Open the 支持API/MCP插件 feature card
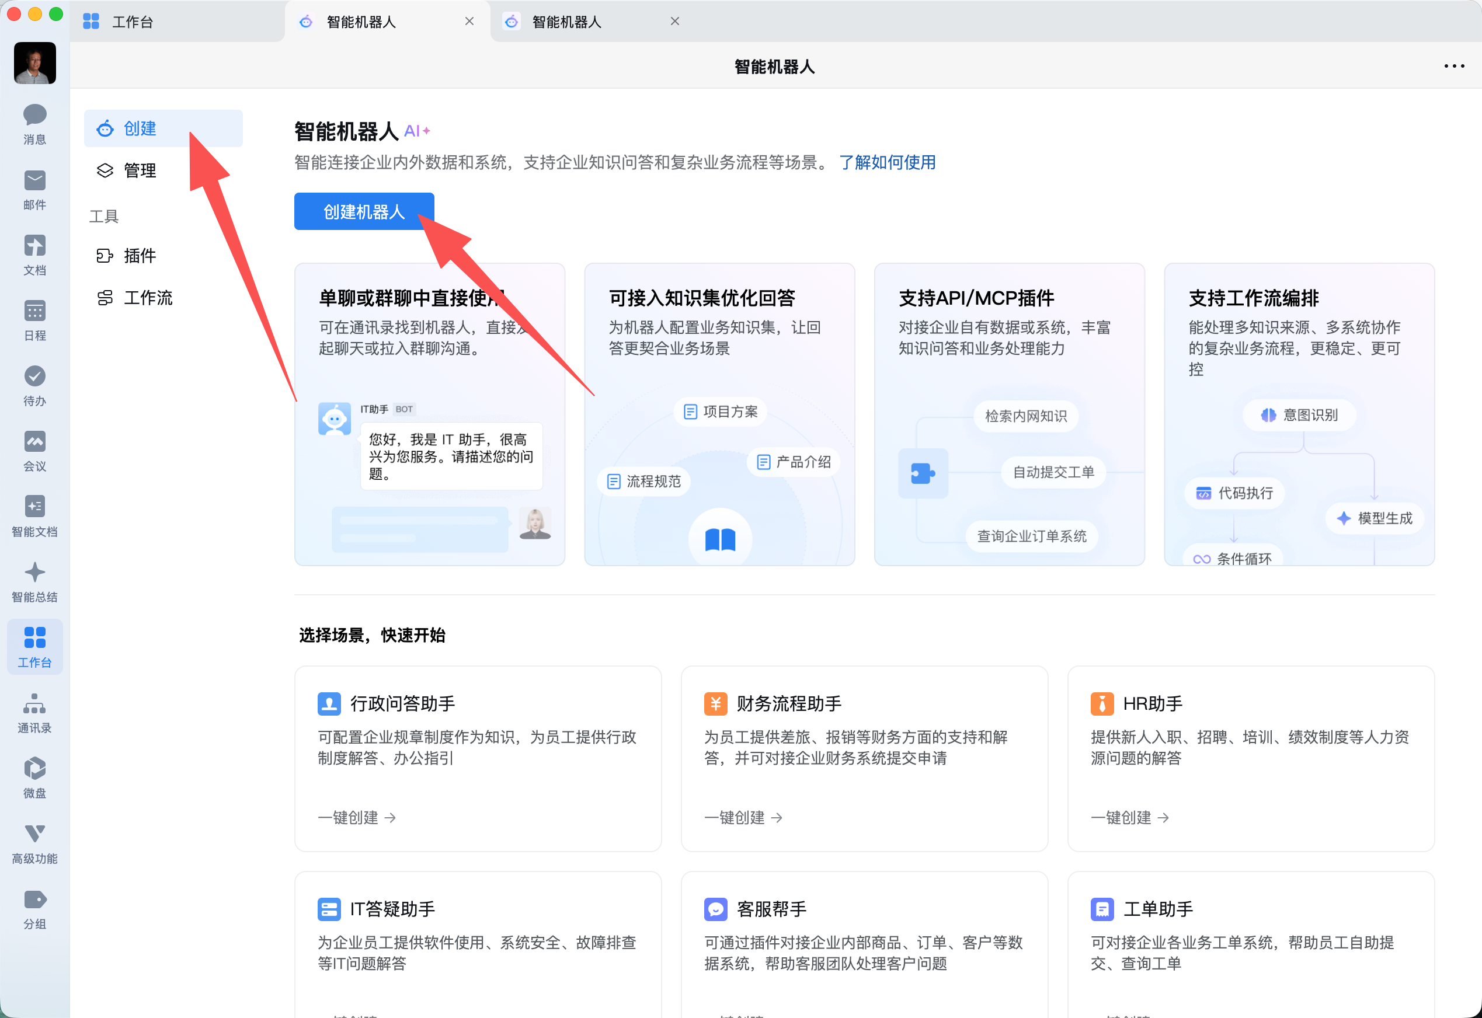This screenshot has width=1482, height=1018. (1009, 414)
